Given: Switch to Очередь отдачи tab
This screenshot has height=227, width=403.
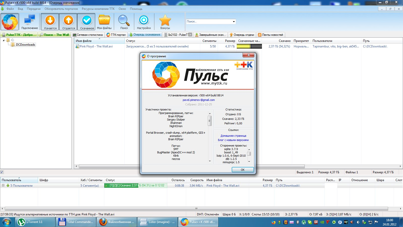Looking at the screenshot, I should (x=242, y=35).
